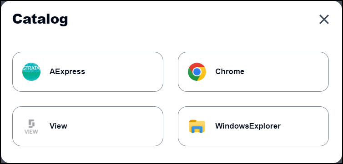
Task: Launch Chrome browser from the catalog
Action: tap(253, 72)
